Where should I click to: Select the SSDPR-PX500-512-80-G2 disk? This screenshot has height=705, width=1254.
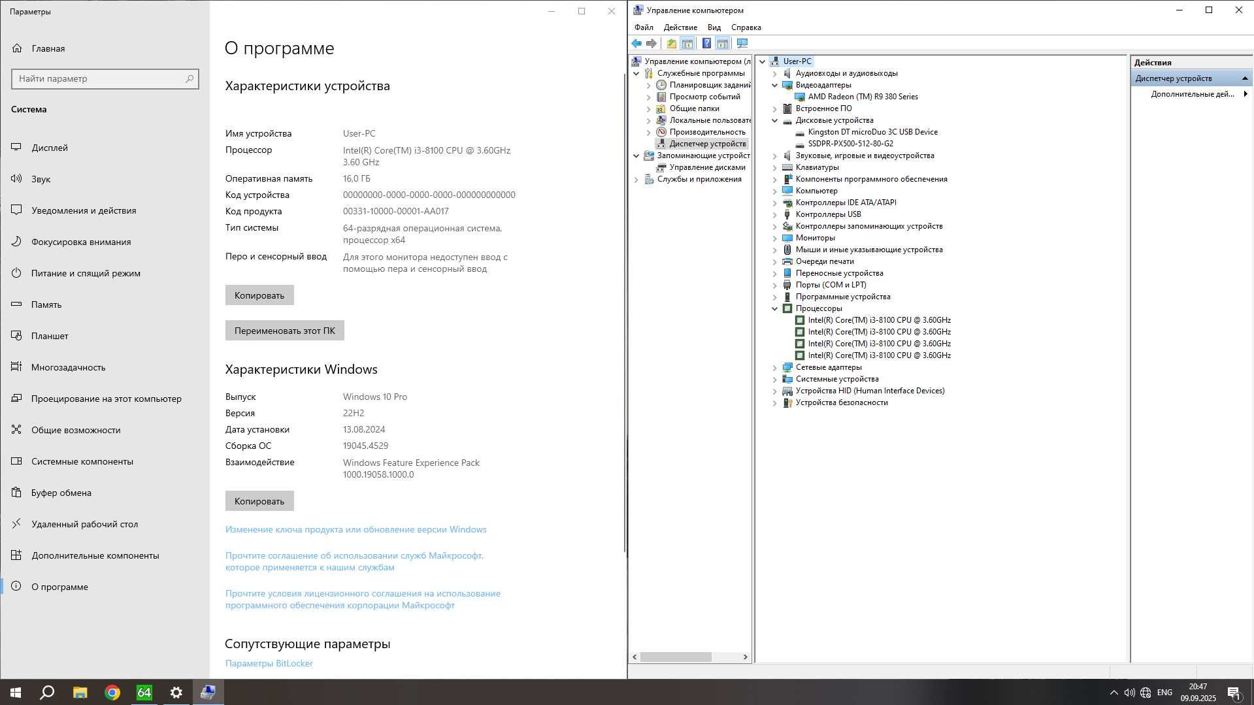(x=850, y=144)
